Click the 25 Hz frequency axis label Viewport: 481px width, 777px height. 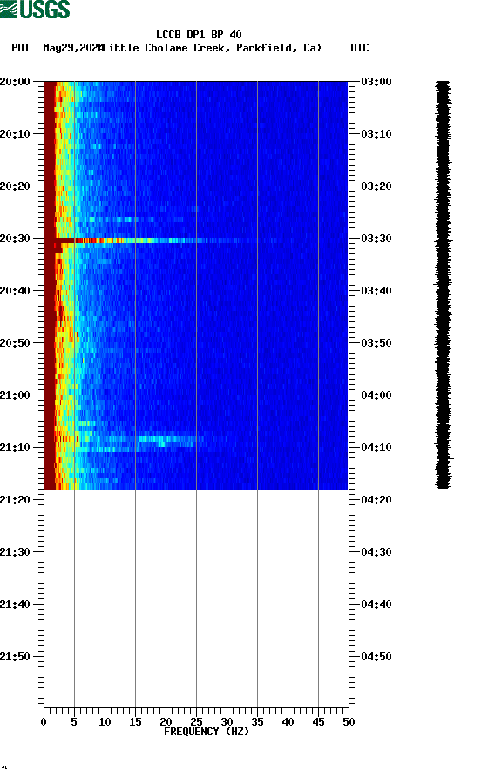[x=196, y=722]
